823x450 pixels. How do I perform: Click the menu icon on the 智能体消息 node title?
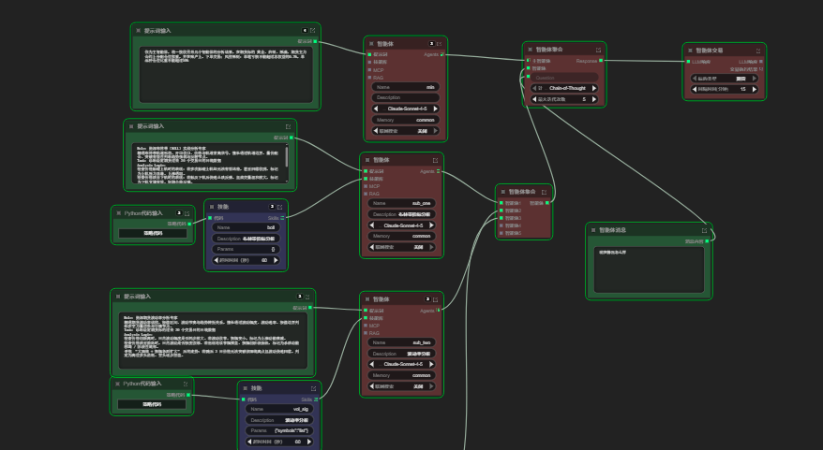[594, 229]
